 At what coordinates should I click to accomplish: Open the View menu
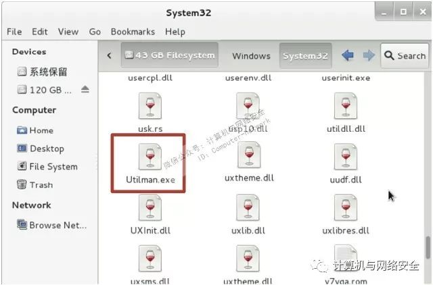(x=68, y=32)
